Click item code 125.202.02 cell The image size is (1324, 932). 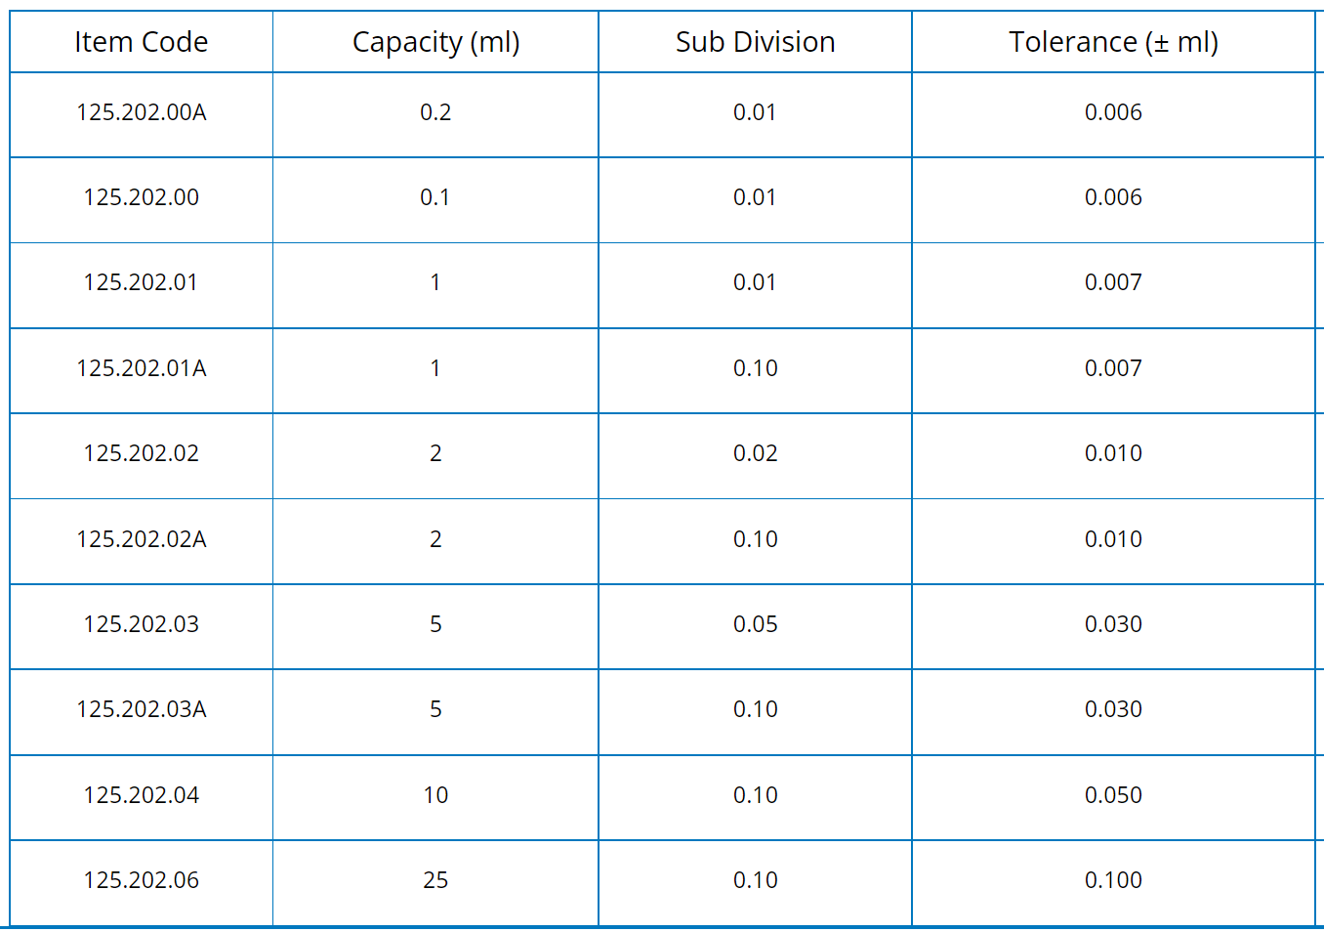(x=142, y=453)
